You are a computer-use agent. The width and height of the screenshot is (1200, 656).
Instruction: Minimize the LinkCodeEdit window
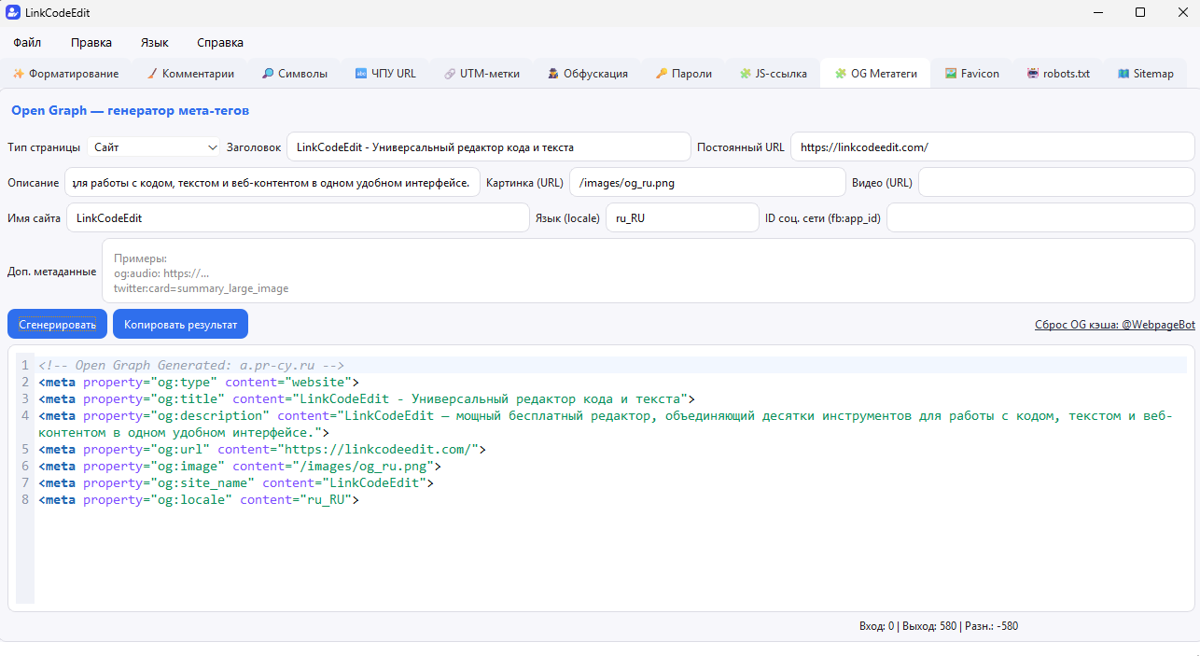1097,13
